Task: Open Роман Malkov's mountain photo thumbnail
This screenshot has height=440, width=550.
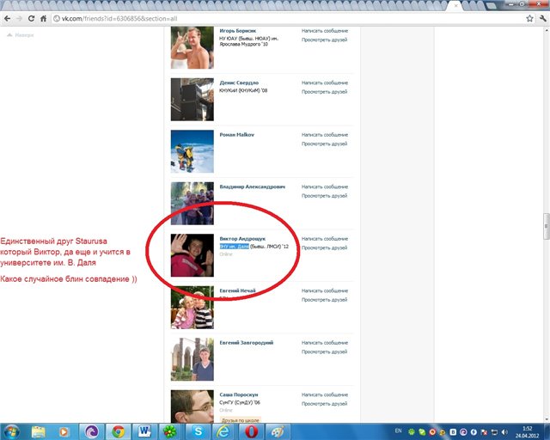Action: (x=192, y=151)
